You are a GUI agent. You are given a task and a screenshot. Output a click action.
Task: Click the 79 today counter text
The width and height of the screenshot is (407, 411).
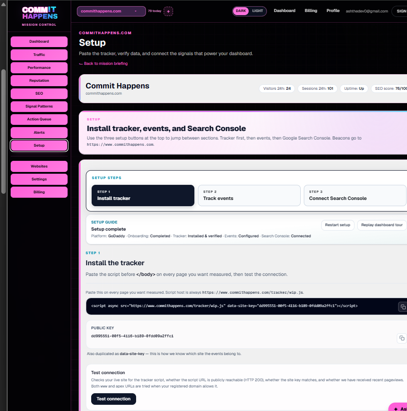click(154, 11)
